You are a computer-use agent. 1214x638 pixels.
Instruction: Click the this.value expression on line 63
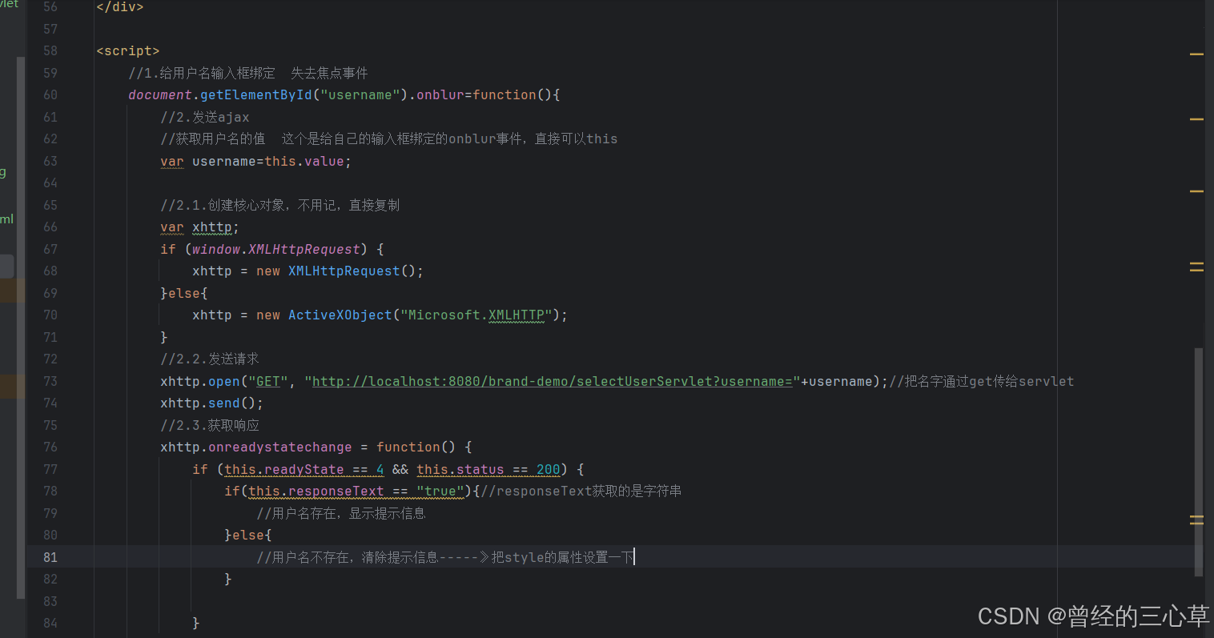click(x=304, y=161)
